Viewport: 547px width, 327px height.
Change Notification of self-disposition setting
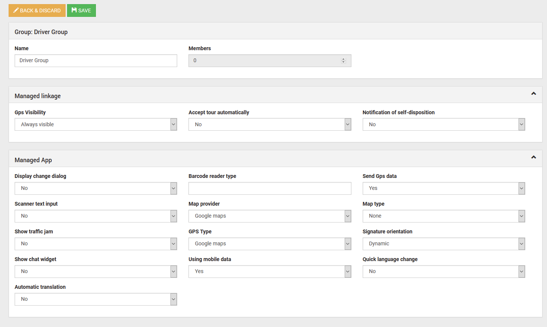tap(443, 124)
